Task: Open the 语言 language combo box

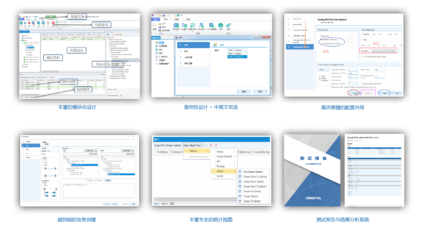Action: pyautogui.click(x=237, y=51)
